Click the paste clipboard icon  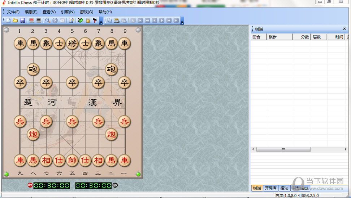[x=117, y=21]
